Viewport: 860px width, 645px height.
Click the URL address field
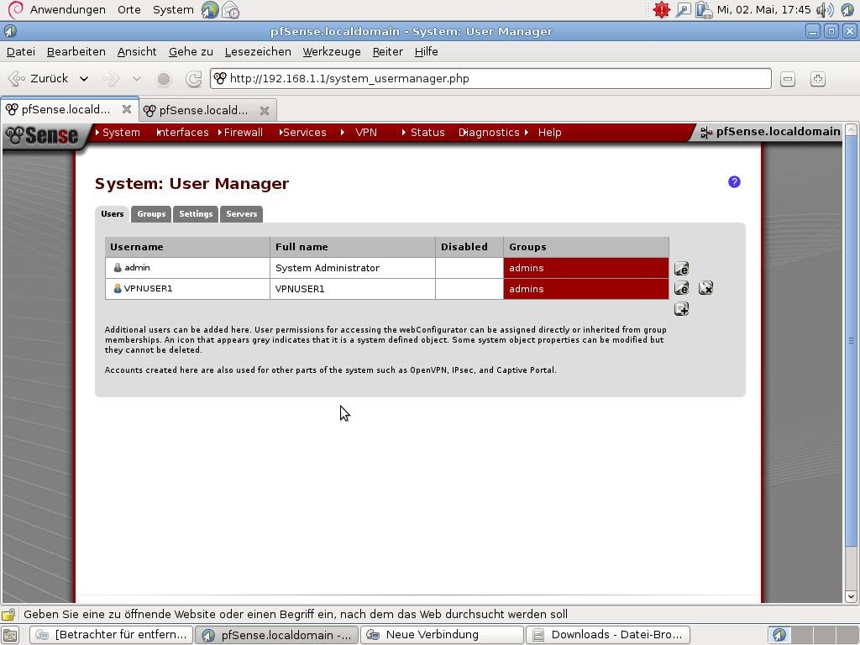[490, 78]
